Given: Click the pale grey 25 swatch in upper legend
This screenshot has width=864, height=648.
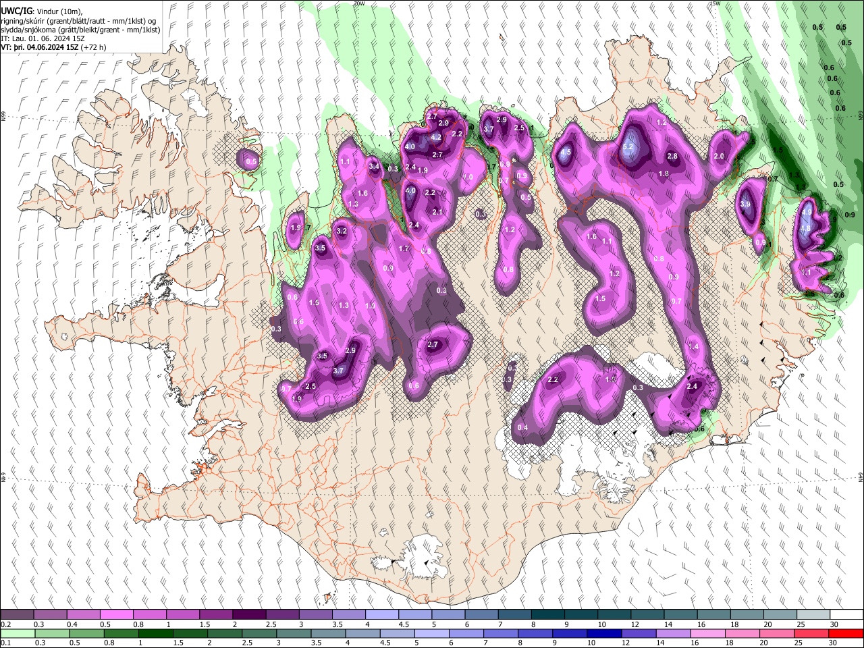Looking at the screenshot, I should coord(813,615).
